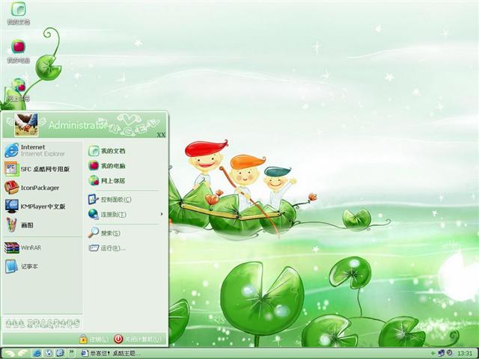Viewport: 479px width, 359px height.
Task: Expand hidden tray icons arrow
Action: (x=433, y=354)
